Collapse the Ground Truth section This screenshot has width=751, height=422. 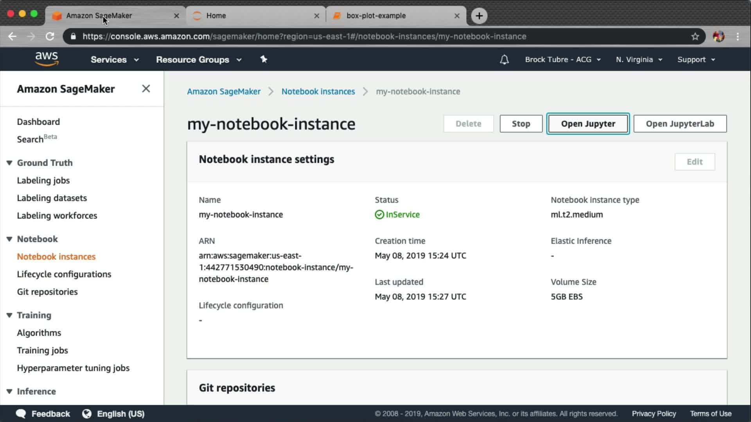coord(9,163)
